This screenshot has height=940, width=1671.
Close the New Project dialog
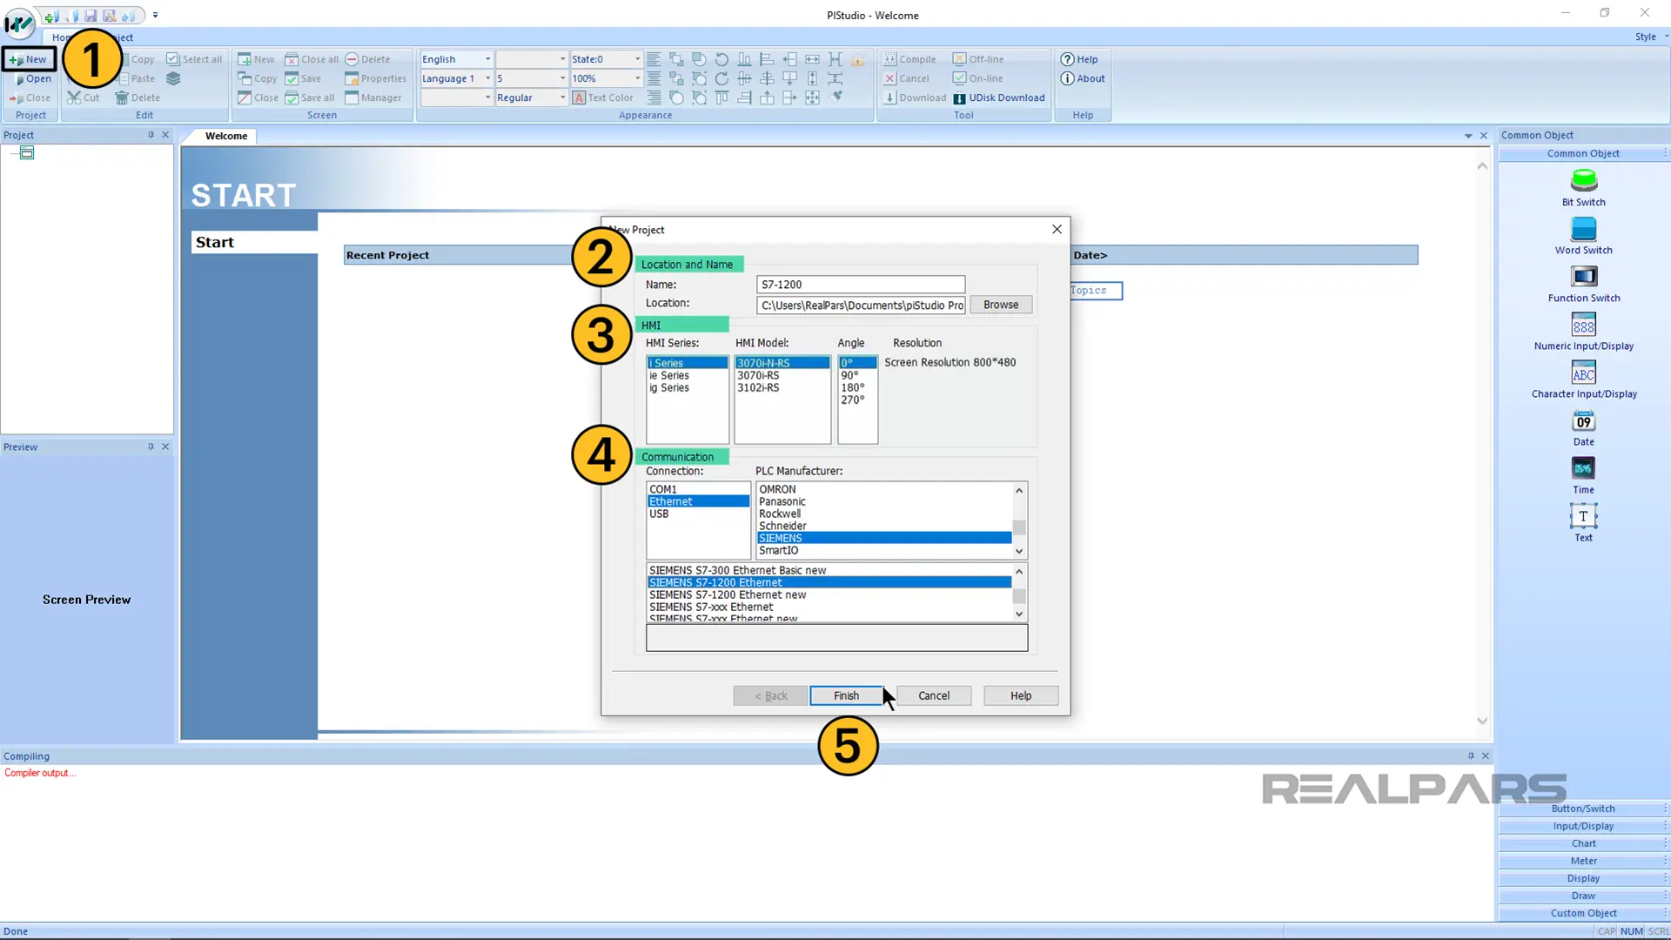coord(1057,229)
